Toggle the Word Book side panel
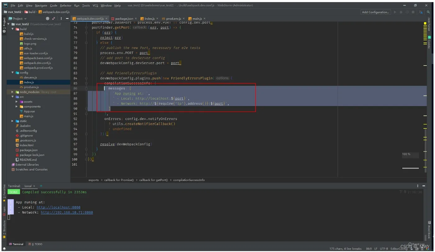The image size is (435, 252). pos(429,230)
